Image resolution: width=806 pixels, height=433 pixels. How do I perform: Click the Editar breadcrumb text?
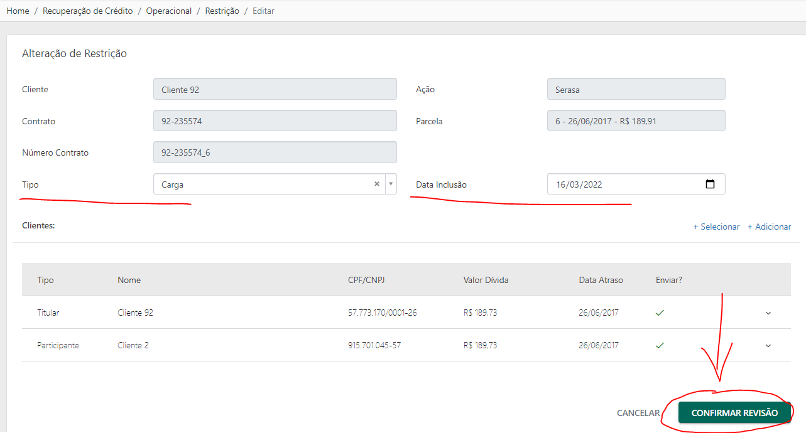click(x=263, y=11)
